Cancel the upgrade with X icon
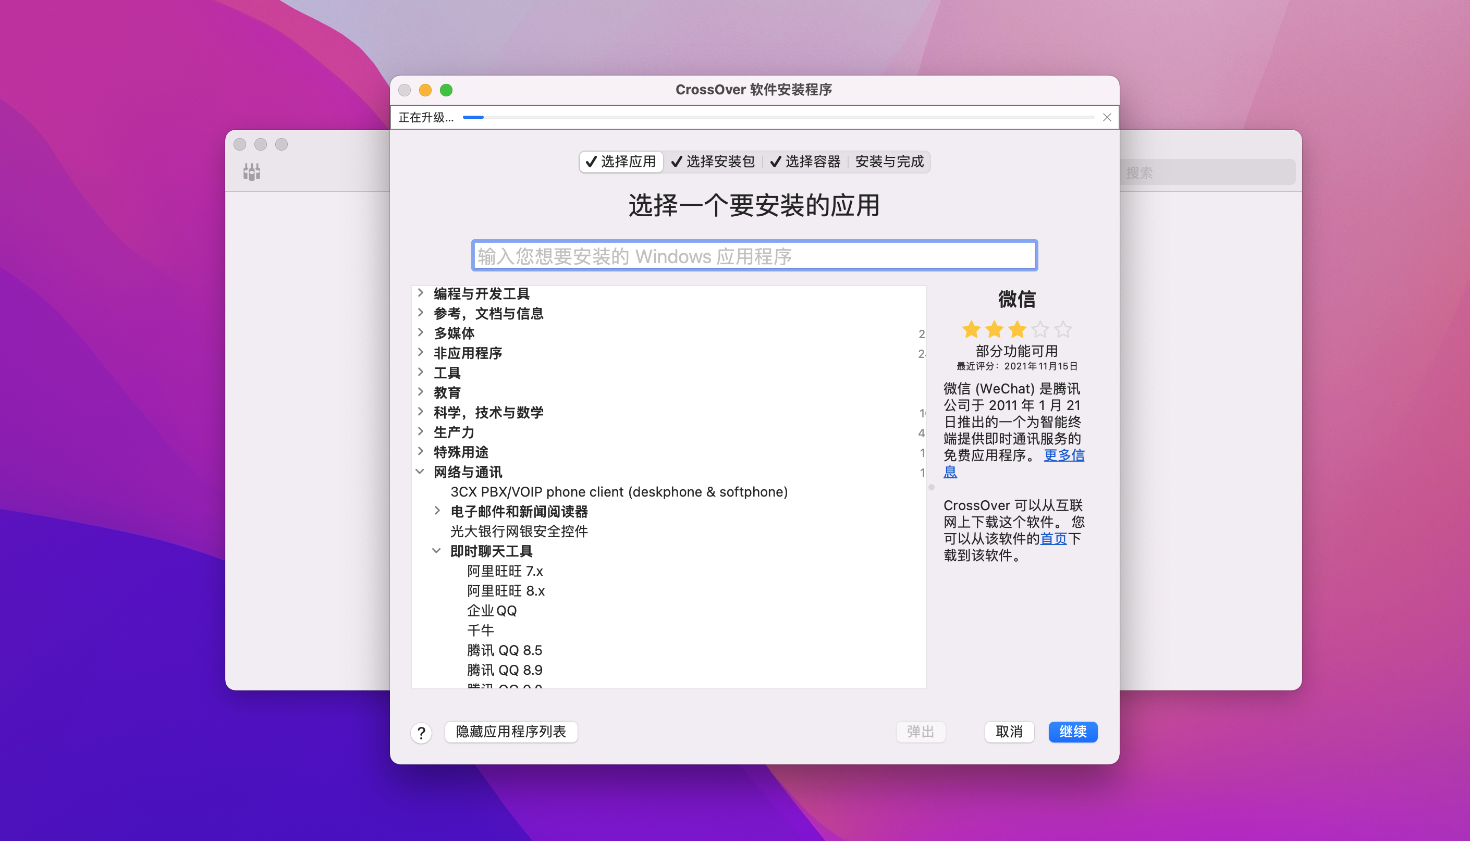1470x841 pixels. [x=1107, y=117]
